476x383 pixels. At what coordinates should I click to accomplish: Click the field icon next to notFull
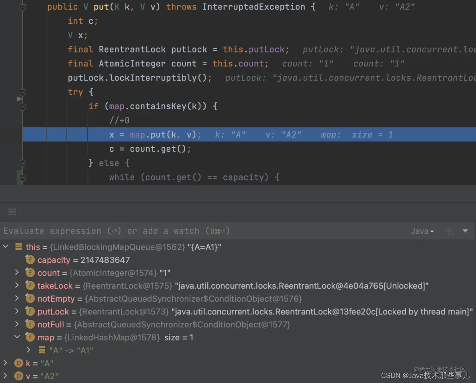[30, 324]
